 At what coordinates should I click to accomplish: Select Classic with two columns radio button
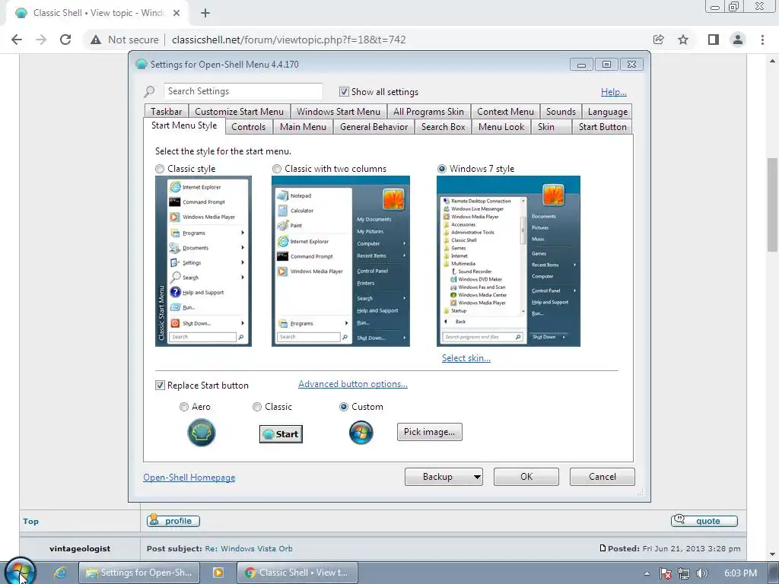pos(277,169)
